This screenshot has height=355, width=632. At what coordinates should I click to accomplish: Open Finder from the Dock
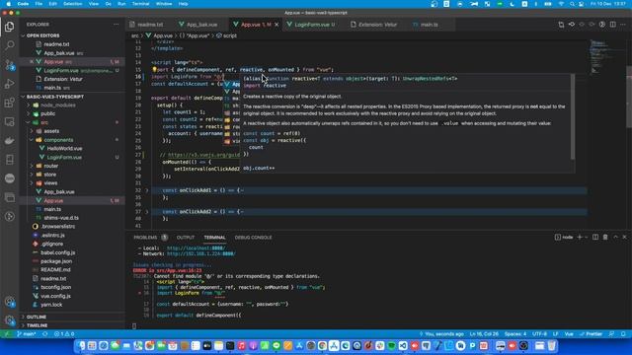tap(82, 346)
